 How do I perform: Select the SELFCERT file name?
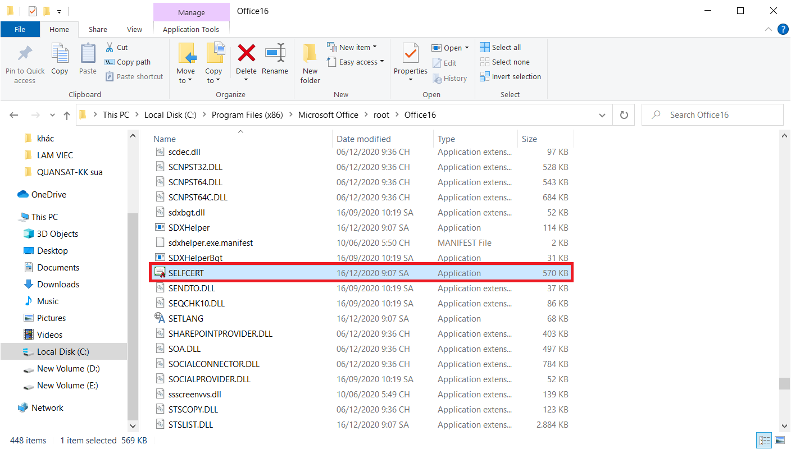click(186, 273)
